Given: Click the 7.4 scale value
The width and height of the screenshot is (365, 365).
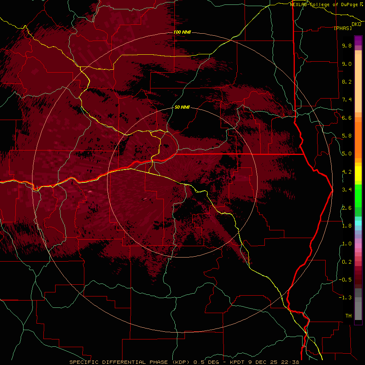Looking at the screenshot, I should tap(347, 100).
